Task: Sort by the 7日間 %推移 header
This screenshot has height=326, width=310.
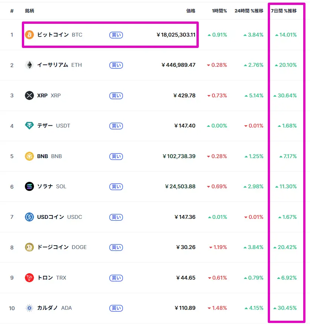Action: click(x=284, y=11)
